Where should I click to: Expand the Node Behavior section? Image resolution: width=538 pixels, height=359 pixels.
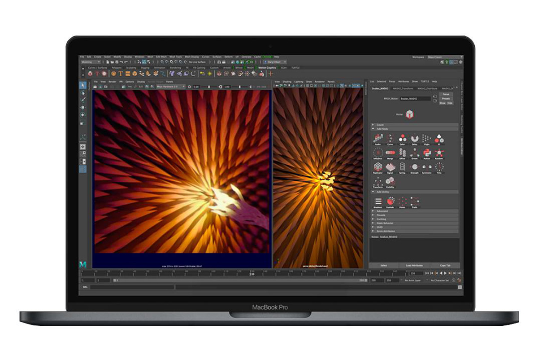tap(415, 223)
